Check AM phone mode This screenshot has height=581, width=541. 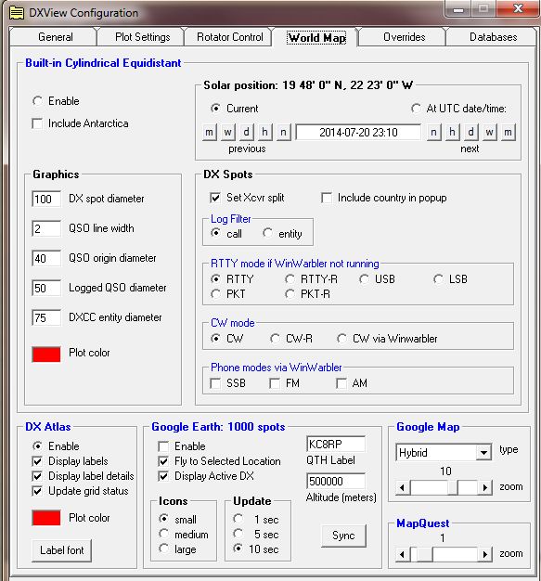341,383
